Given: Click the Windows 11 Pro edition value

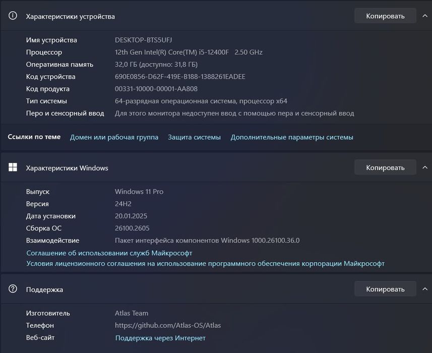Looking at the screenshot, I should tap(139, 192).
